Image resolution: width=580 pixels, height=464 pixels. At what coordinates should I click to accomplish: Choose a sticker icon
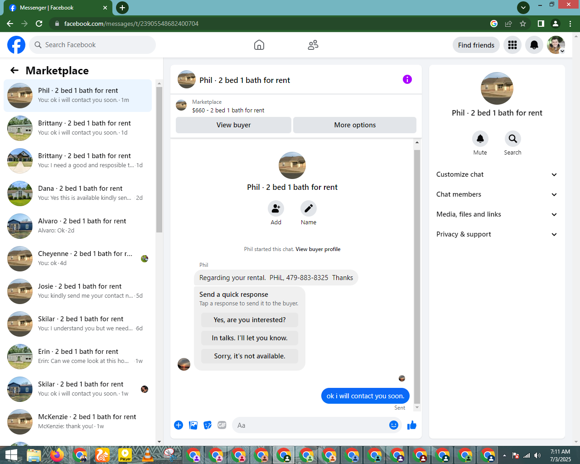[x=208, y=425]
